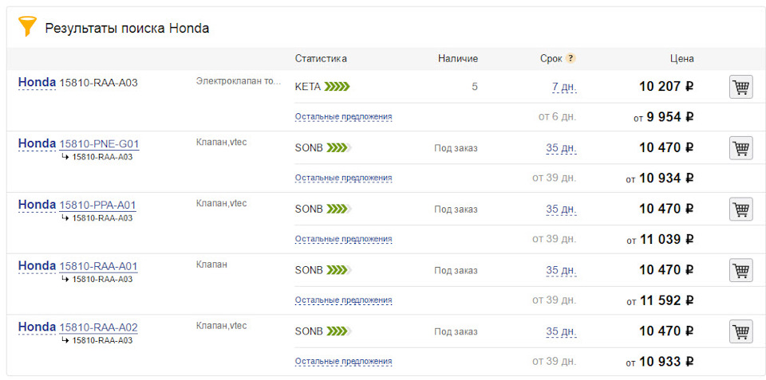Click the Наличие column header
Viewport: 766px width, 380px height.
click(x=458, y=58)
